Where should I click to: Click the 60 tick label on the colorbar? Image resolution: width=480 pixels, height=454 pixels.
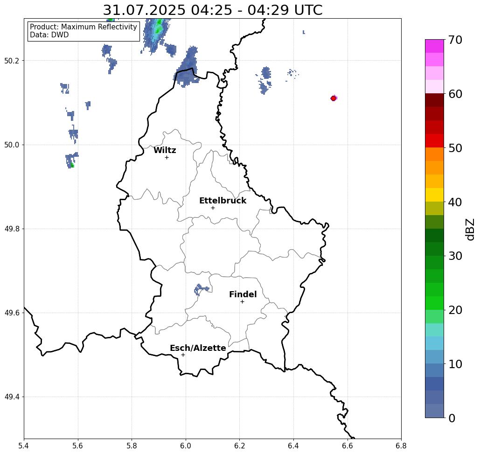click(x=455, y=94)
